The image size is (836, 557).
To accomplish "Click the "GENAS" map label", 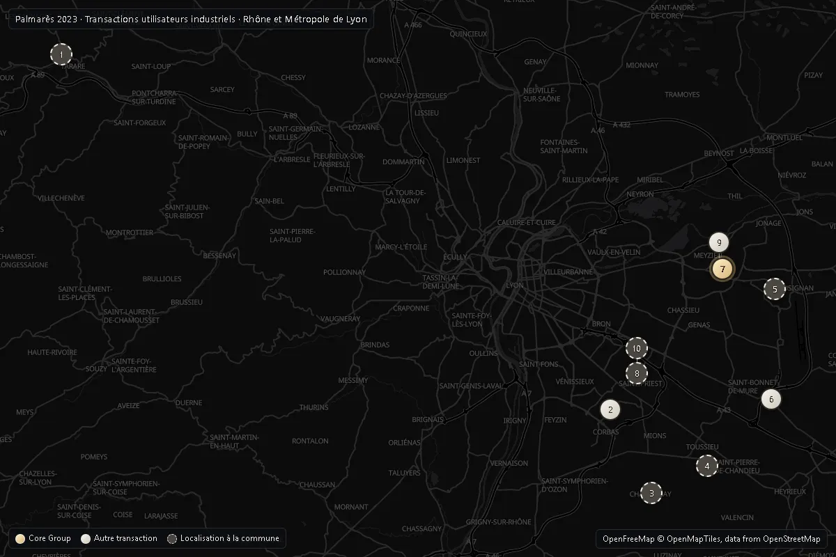I will pyautogui.click(x=699, y=325).
